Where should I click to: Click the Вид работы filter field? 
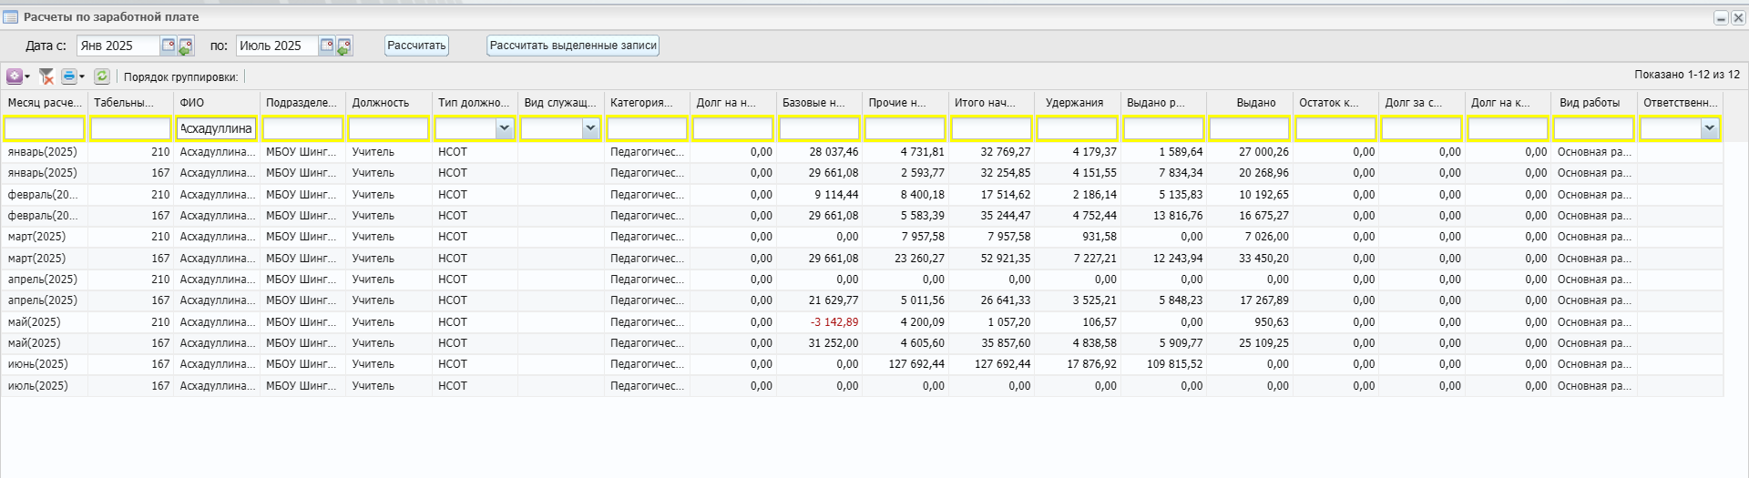1593,129
